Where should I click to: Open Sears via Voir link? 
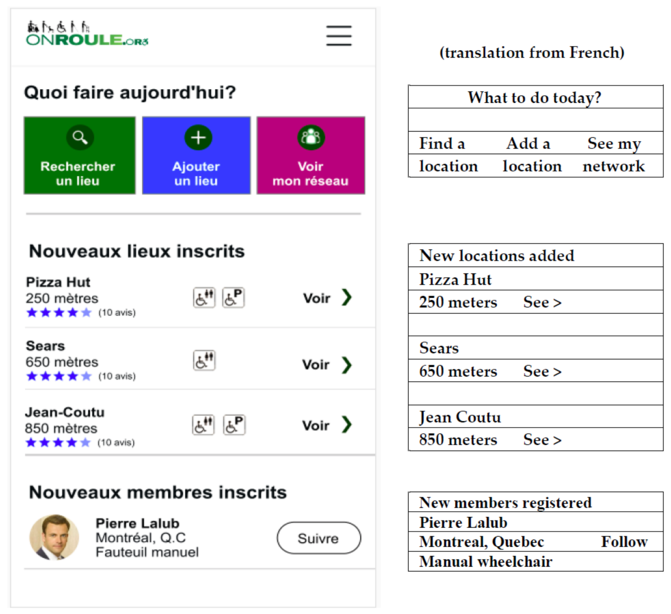316,365
